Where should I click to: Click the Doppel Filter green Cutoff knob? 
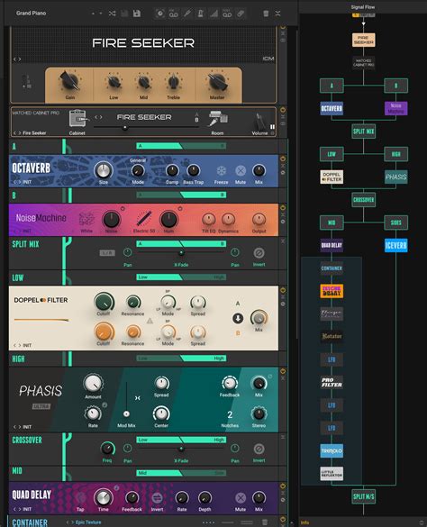point(104,302)
